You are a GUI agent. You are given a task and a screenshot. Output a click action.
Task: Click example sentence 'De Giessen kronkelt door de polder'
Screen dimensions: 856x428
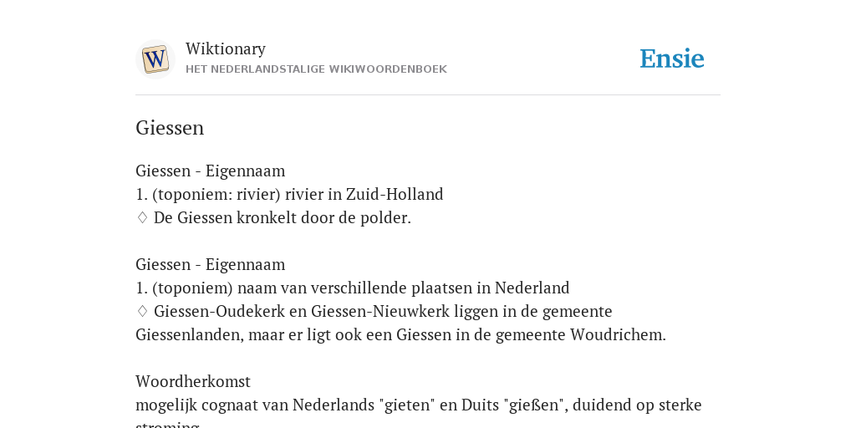click(x=283, y=218)
